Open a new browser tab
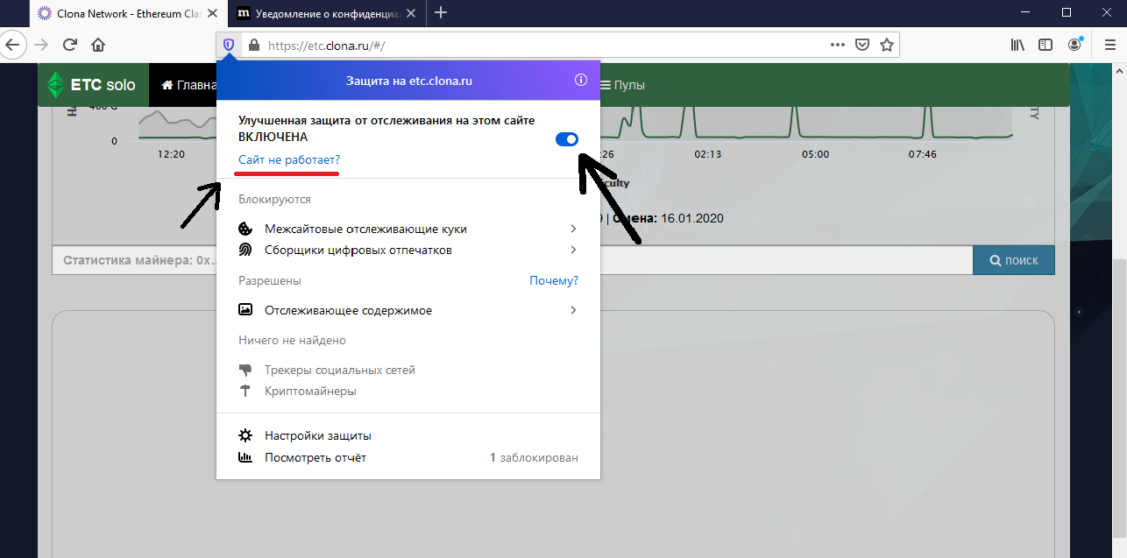The height and width of the screenshot is (558, 1127). point(441,13)
